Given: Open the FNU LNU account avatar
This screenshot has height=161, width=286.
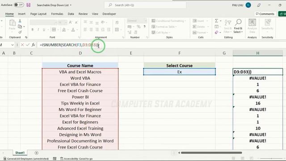Looking at the screenshot, I should 248,5.
